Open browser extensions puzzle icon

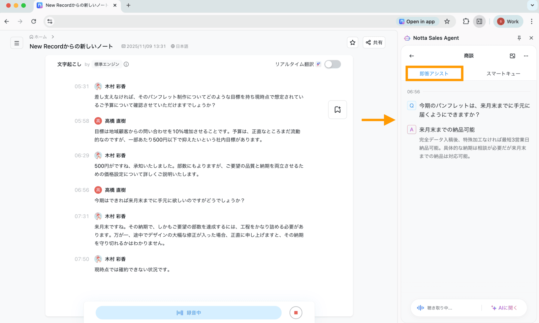(x=466, y=22)
